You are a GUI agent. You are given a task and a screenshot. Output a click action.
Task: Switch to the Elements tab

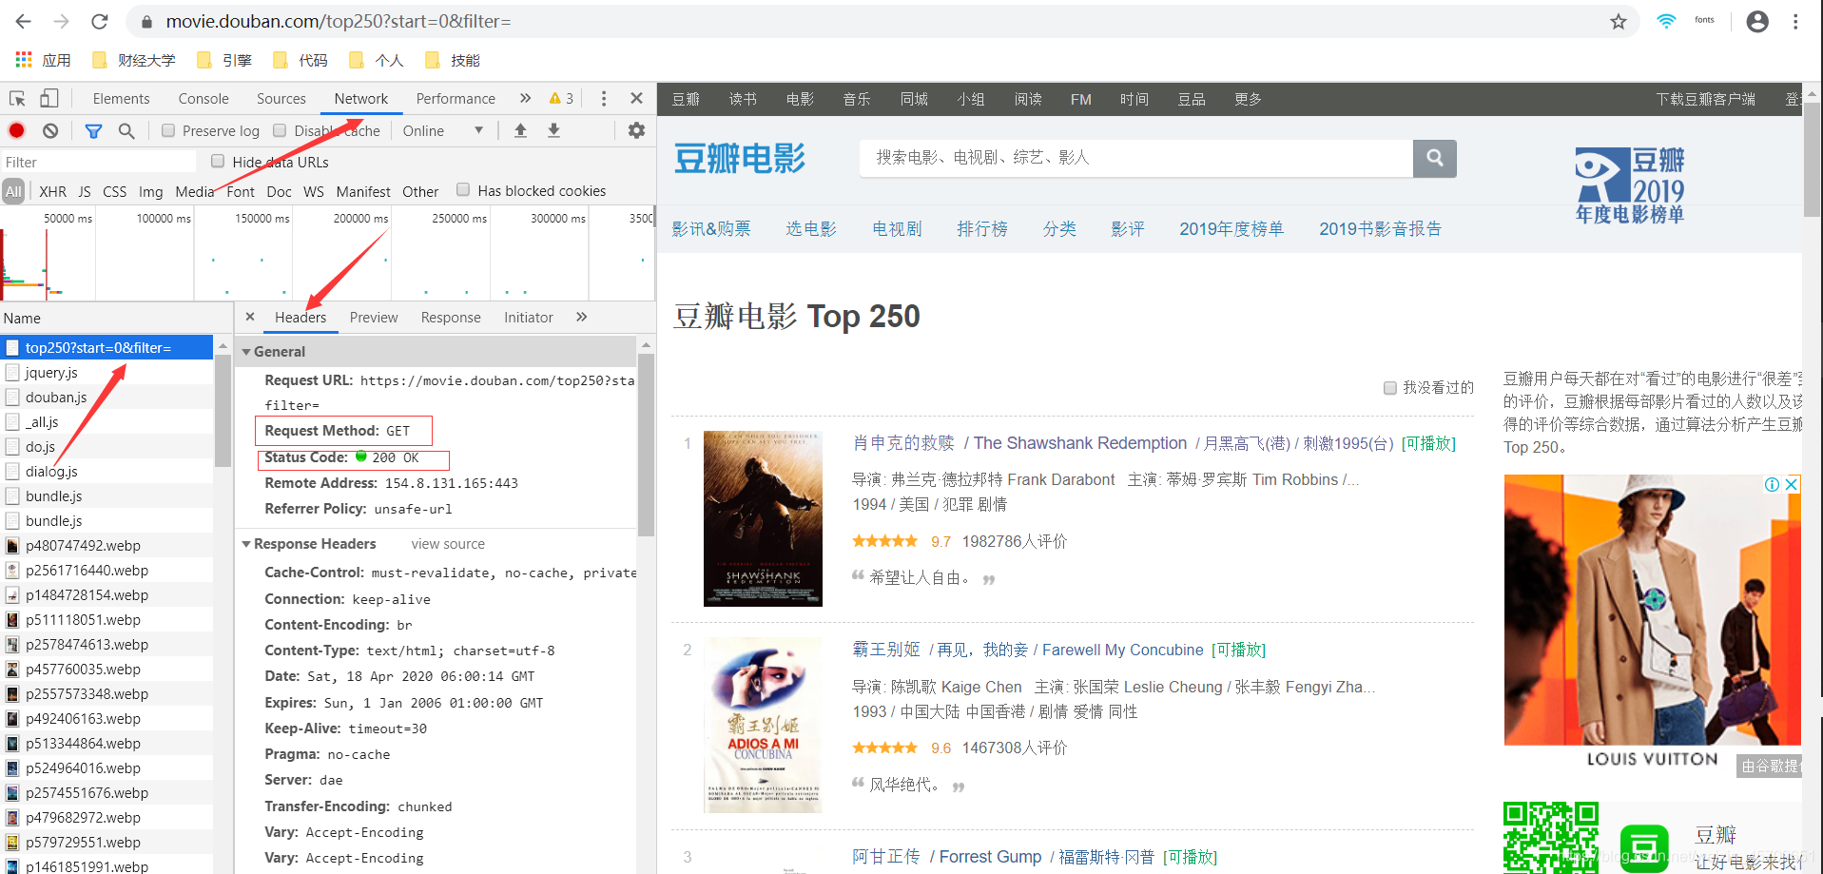click(121, 98)
